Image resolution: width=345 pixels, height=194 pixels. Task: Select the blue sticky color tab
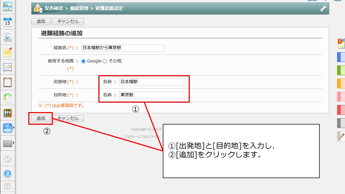point(341,57)
